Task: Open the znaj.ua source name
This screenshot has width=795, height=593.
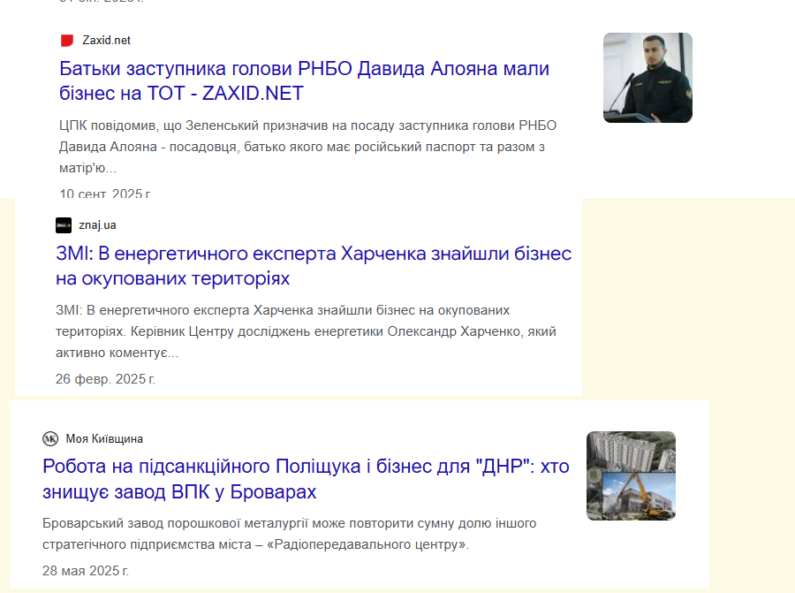Action: click(97, 225)
